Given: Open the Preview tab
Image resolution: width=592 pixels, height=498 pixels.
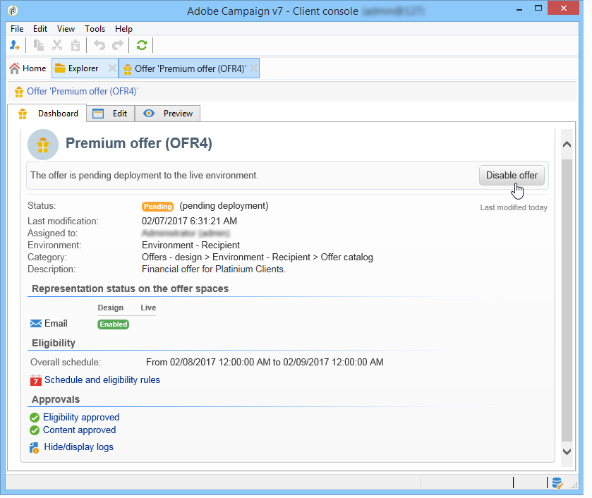Looking at the screenshot, I should [168, 114].
